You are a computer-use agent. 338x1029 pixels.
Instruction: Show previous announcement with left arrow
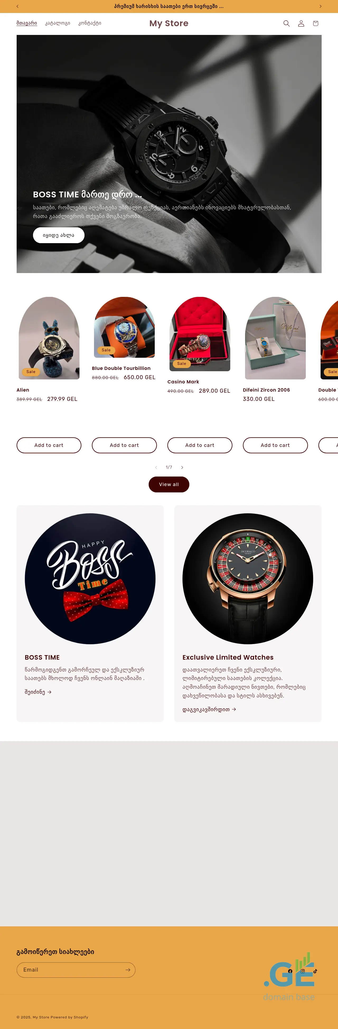pyautogui.click(x=17, y=6)
